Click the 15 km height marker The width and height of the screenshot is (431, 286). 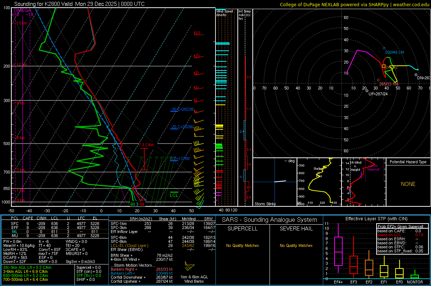pos(22,23)
